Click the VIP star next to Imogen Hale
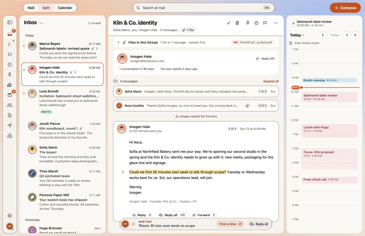The image size is (365, 236). point(257,59)
